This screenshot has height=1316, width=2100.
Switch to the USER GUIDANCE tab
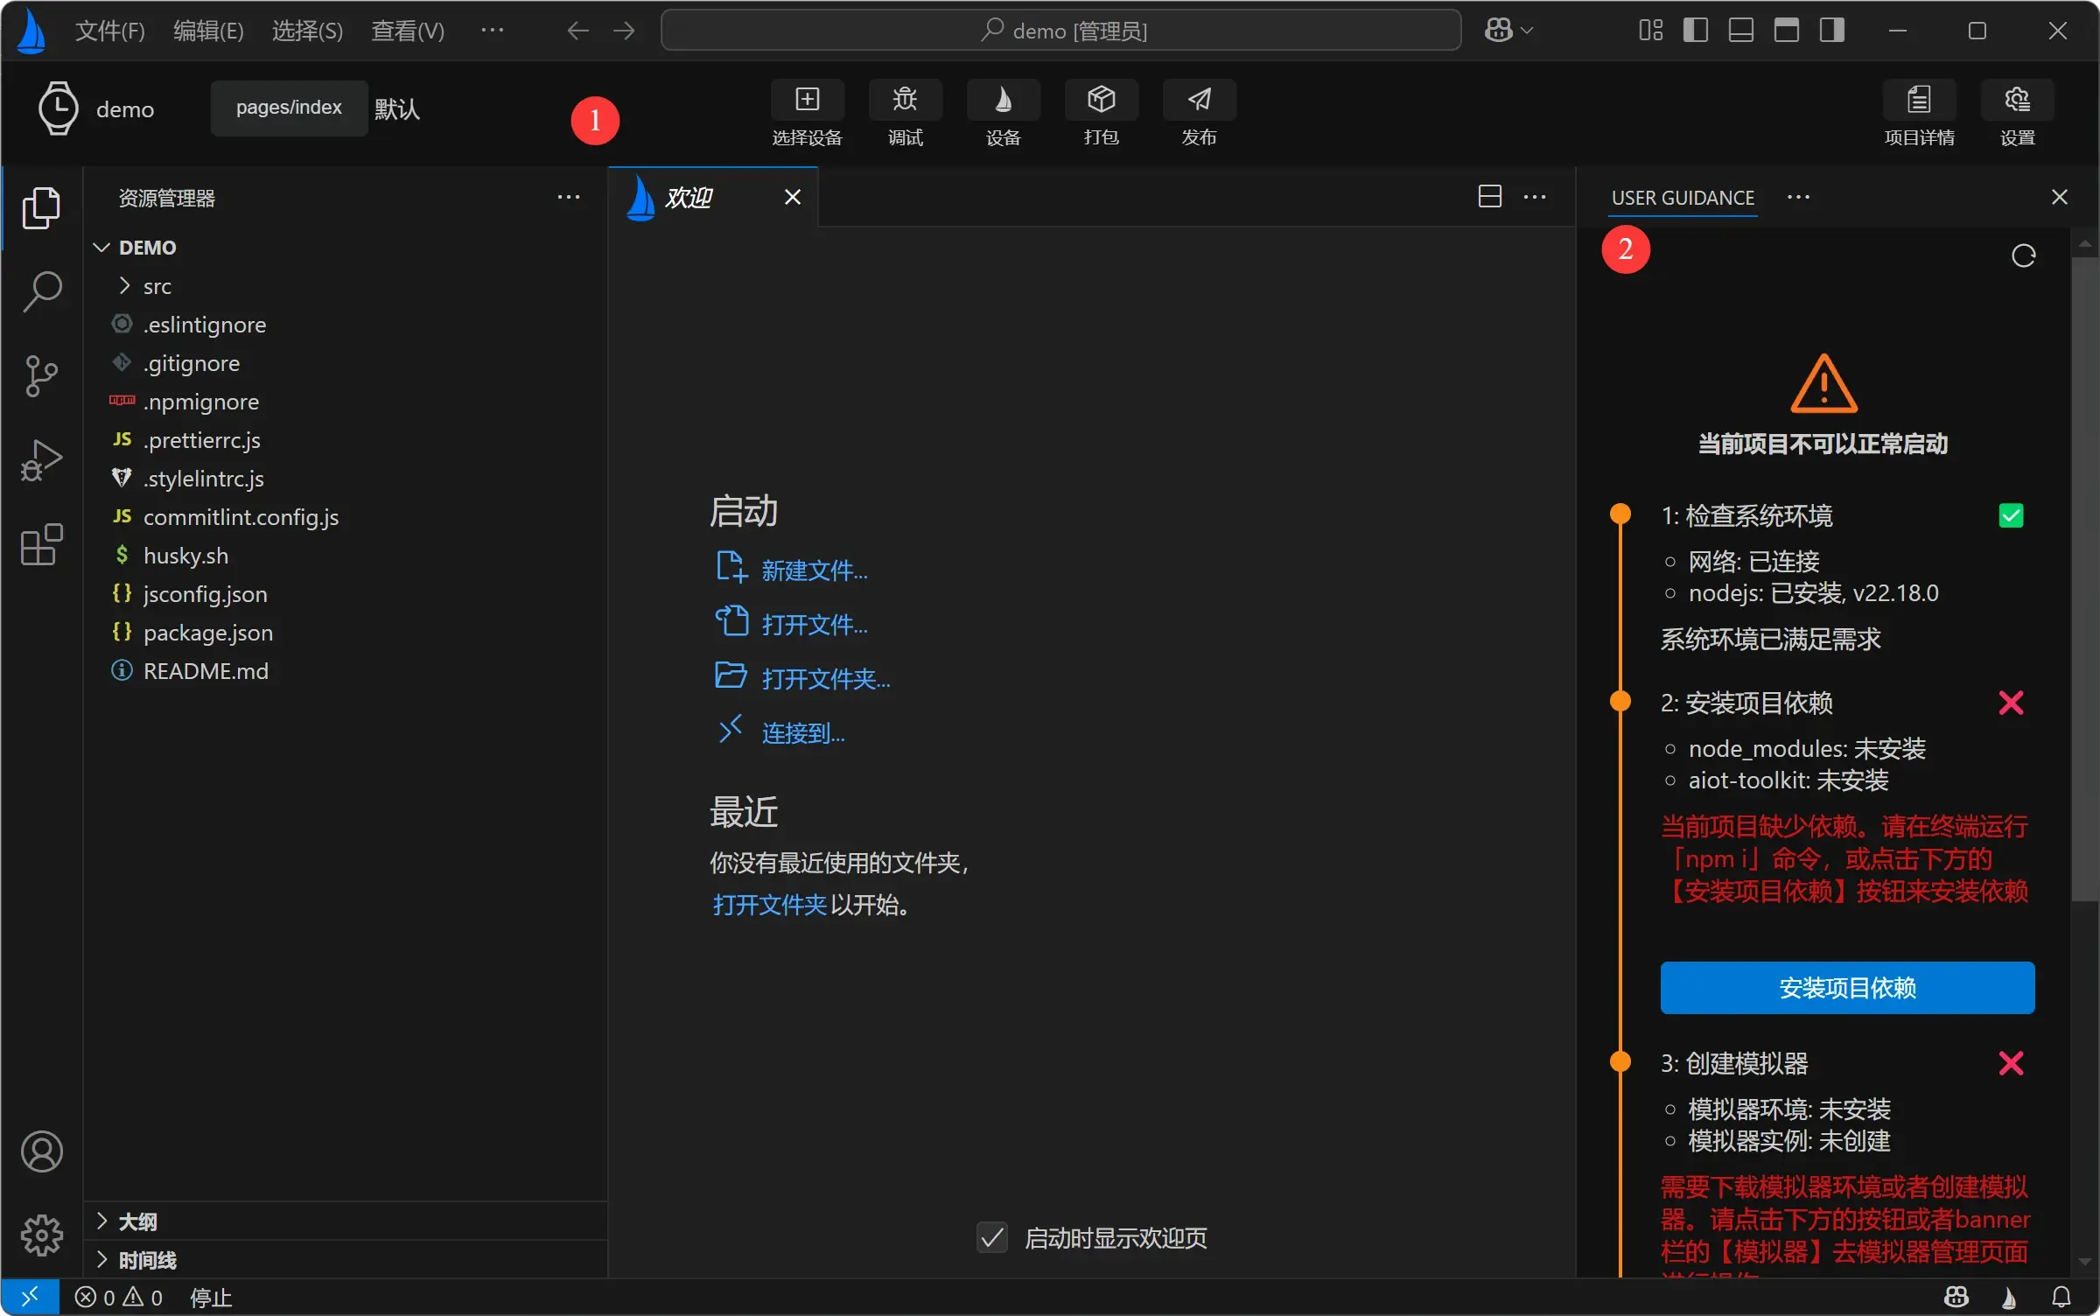[1683, 198]
